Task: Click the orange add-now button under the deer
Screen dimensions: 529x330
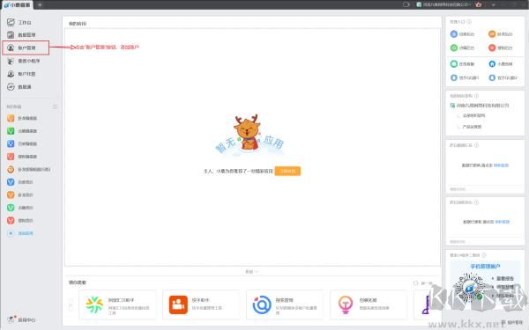Action: (x=287, y=171)
